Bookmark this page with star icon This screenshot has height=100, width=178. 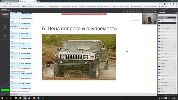click(x=162, y=4)
